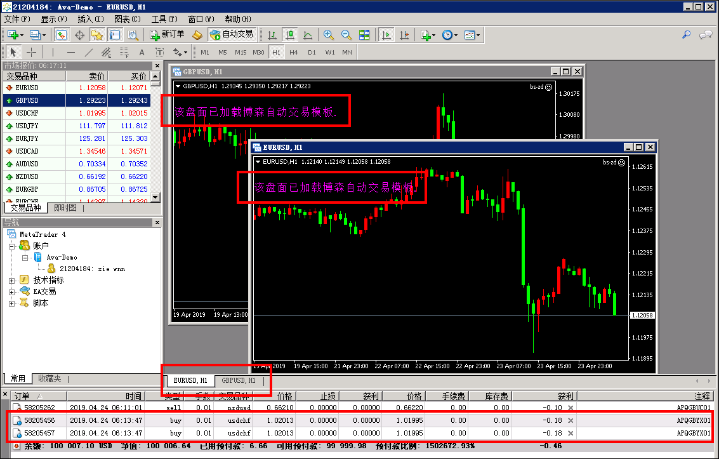Select the trendline tool

[x=88, y=52]
